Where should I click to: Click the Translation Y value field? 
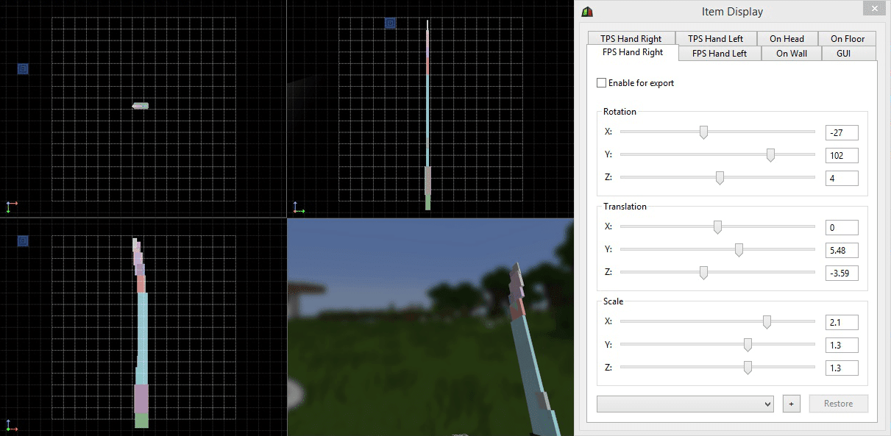[x=841, y=250]
